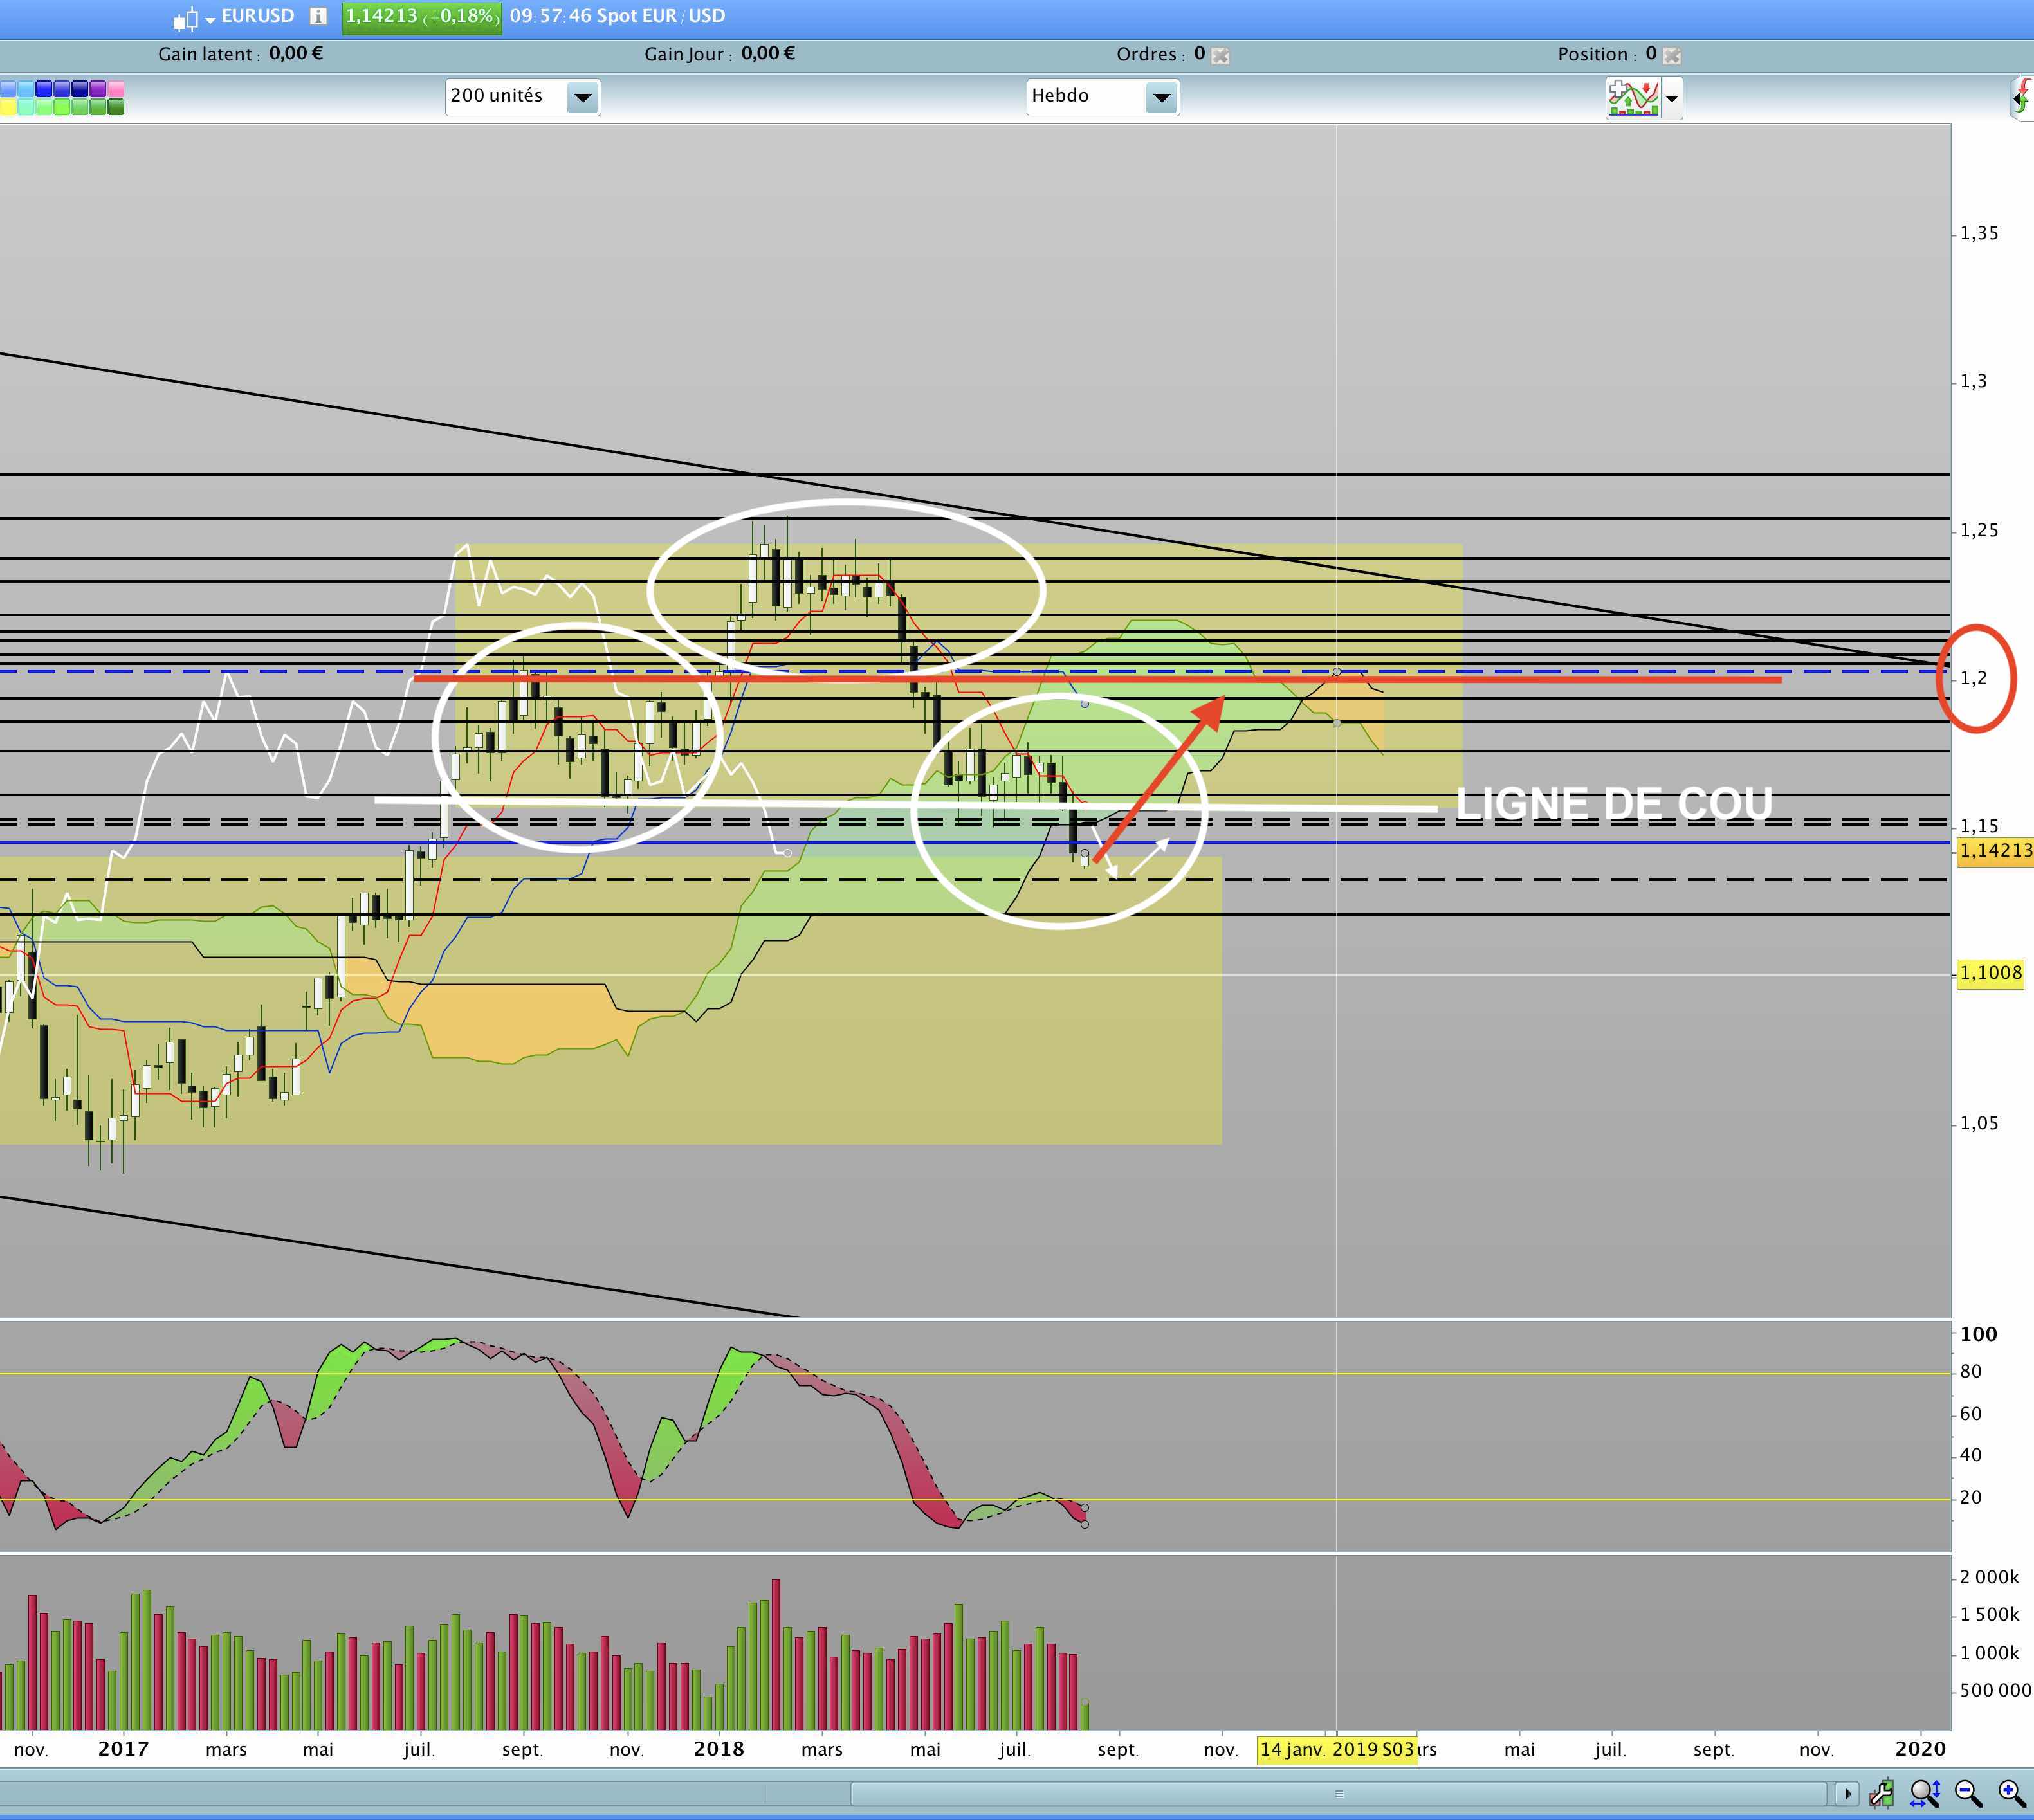Click the auto-fit zoom magnifier icon
Screen dimensions: 2034x1820
point(1924,1794)
